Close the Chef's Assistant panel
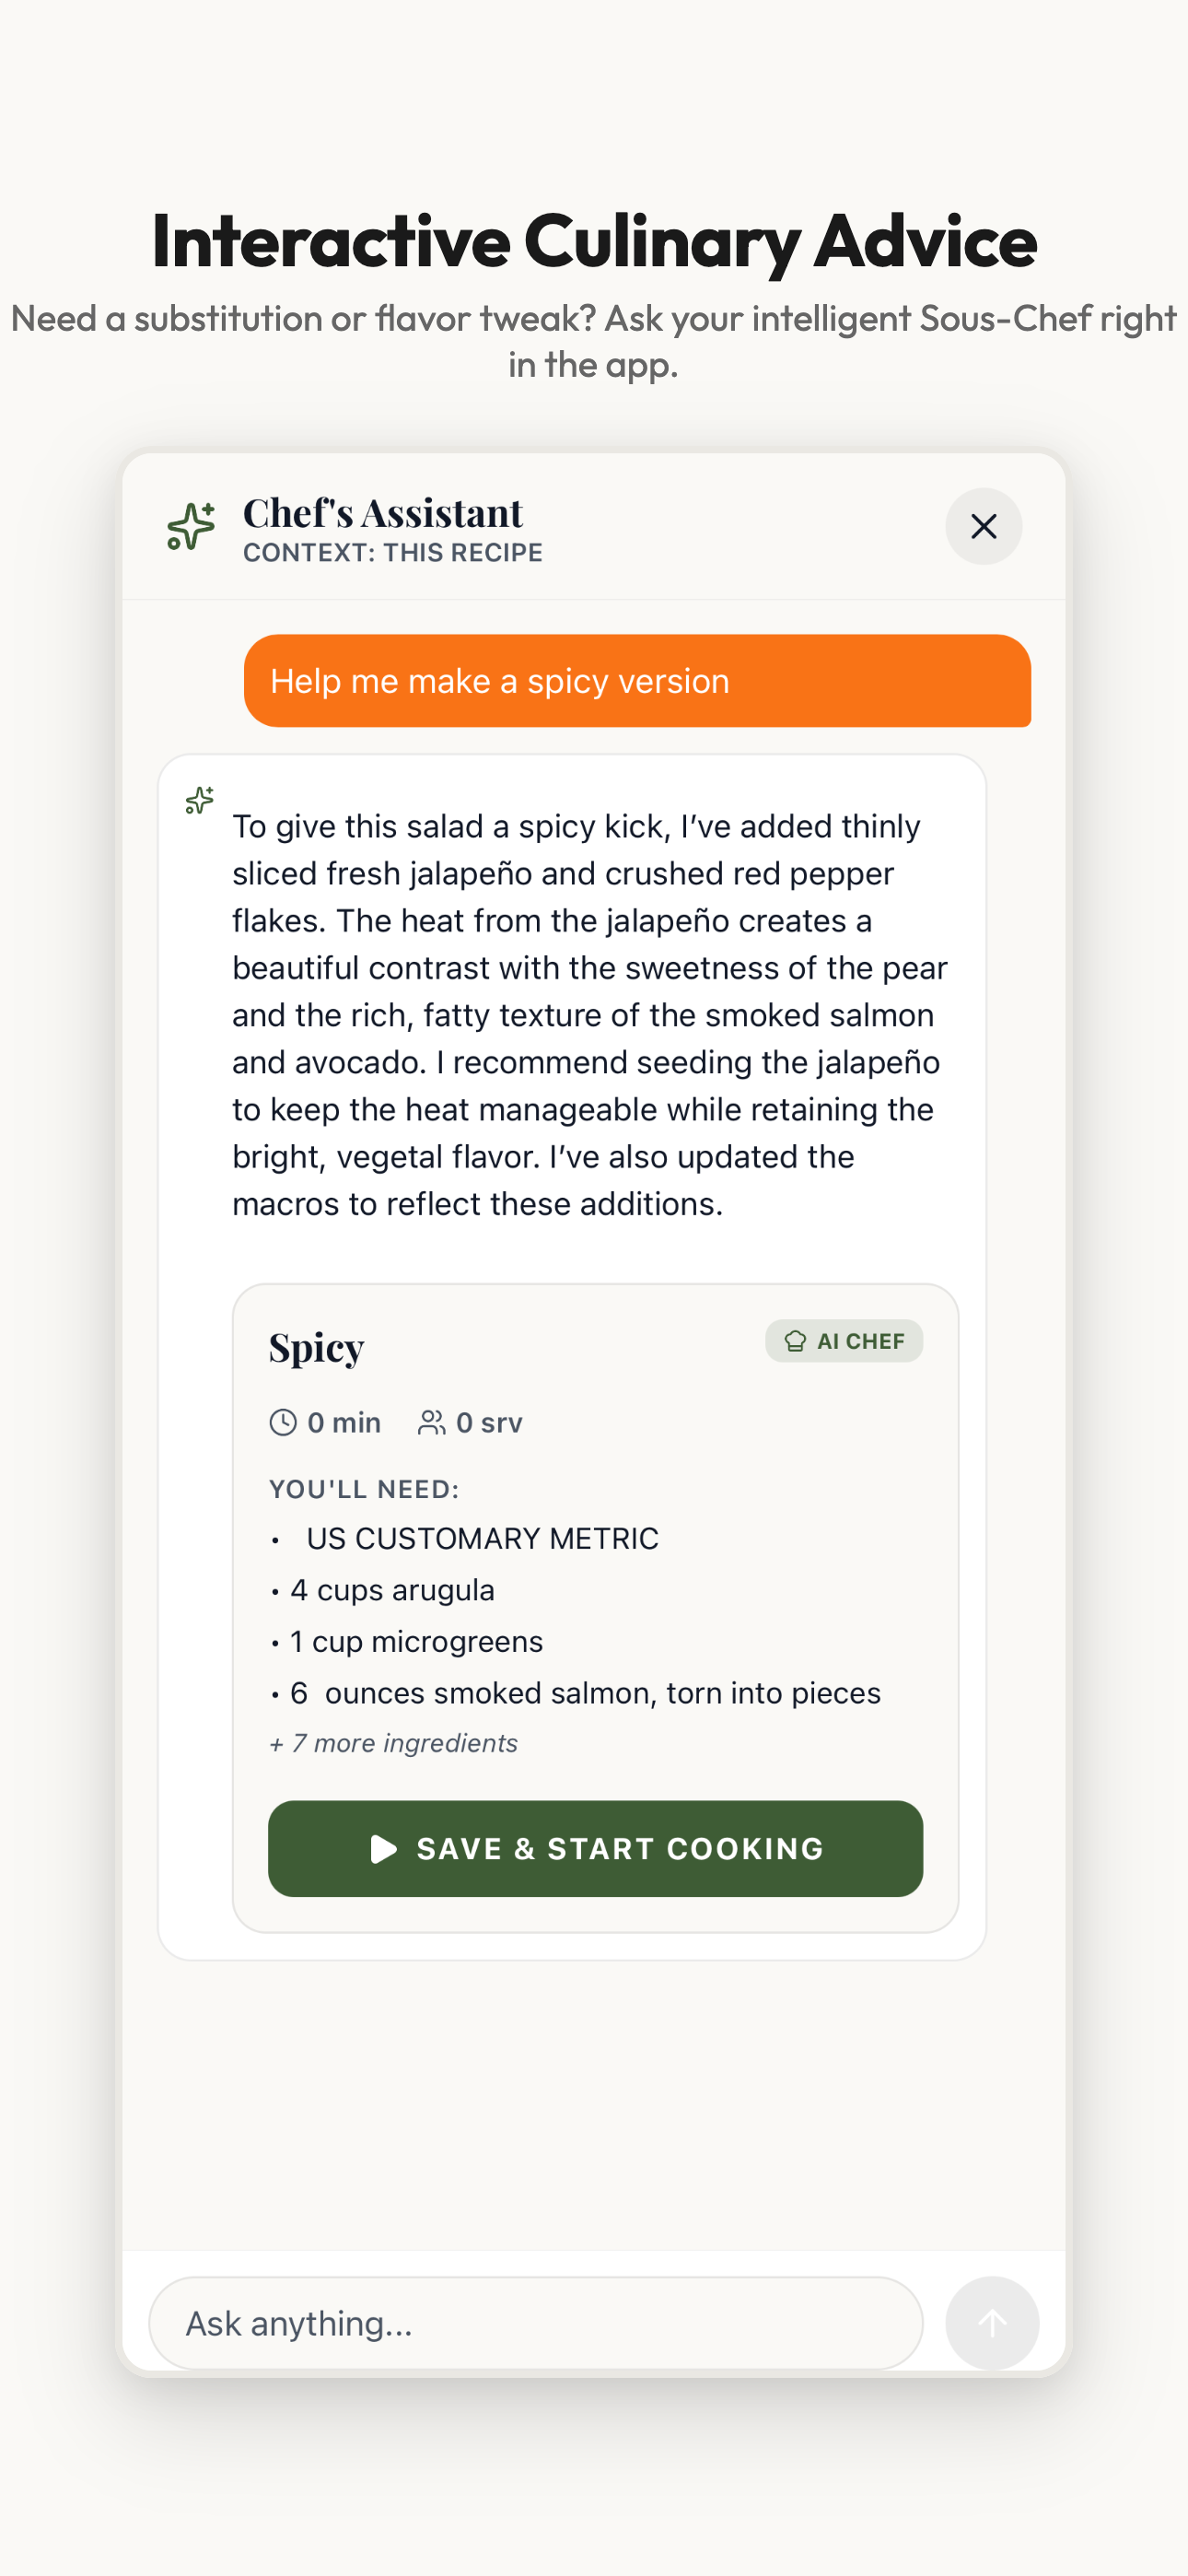The height and width of the screenshot is (2576, 1188). click(983, 526)
